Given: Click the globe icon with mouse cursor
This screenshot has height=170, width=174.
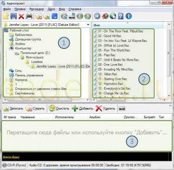Looking at the screenshot, I should point(113,16).
